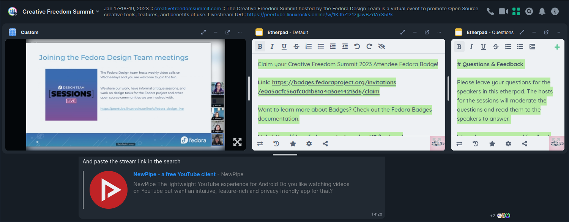569x222 pixels.
Task: Start a voice call with the phone icon
Action: coord(490,11)
